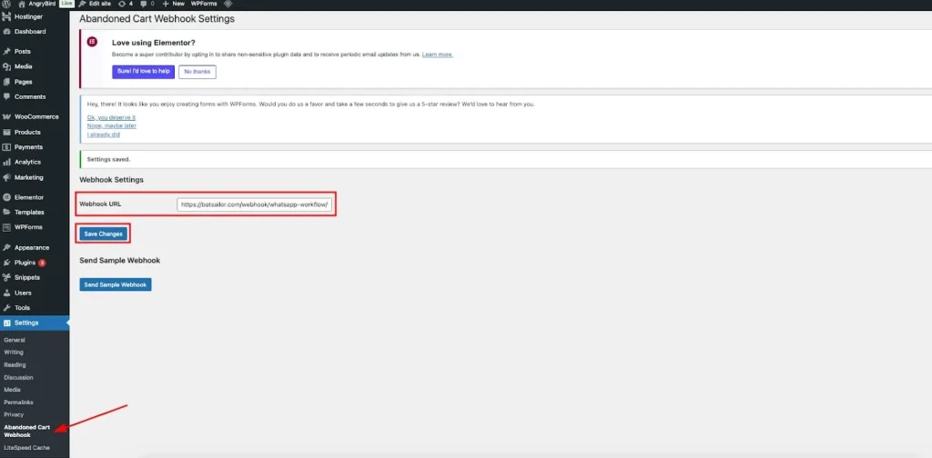
Task: Click the Settings saved. notice text
Action: click(x=109, y=160)
